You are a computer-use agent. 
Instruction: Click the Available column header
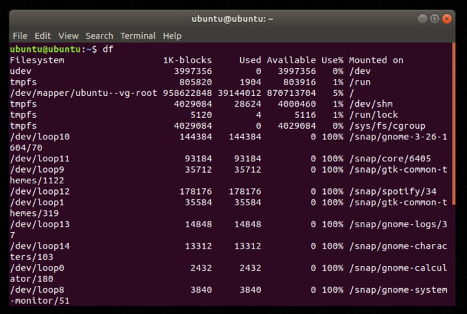[x=292, y=60]
